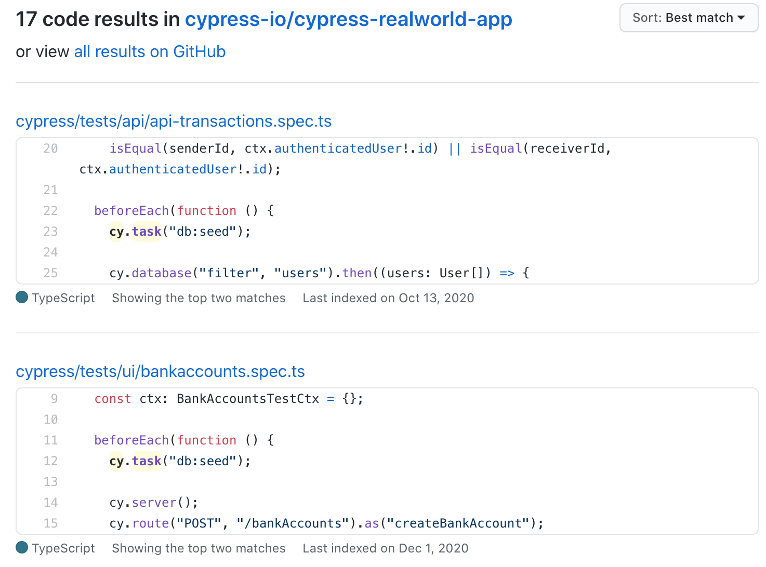Click line number 25 in api-transactions snippet
Screen dimensions: 766x567
tap(50, 273)
